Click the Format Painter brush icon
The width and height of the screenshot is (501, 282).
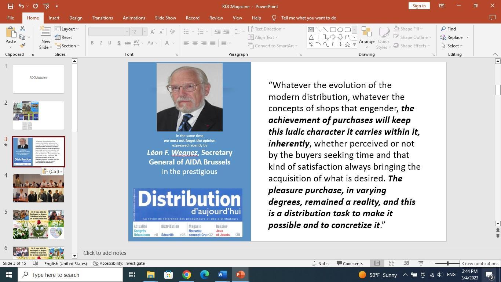pos(22,46)
